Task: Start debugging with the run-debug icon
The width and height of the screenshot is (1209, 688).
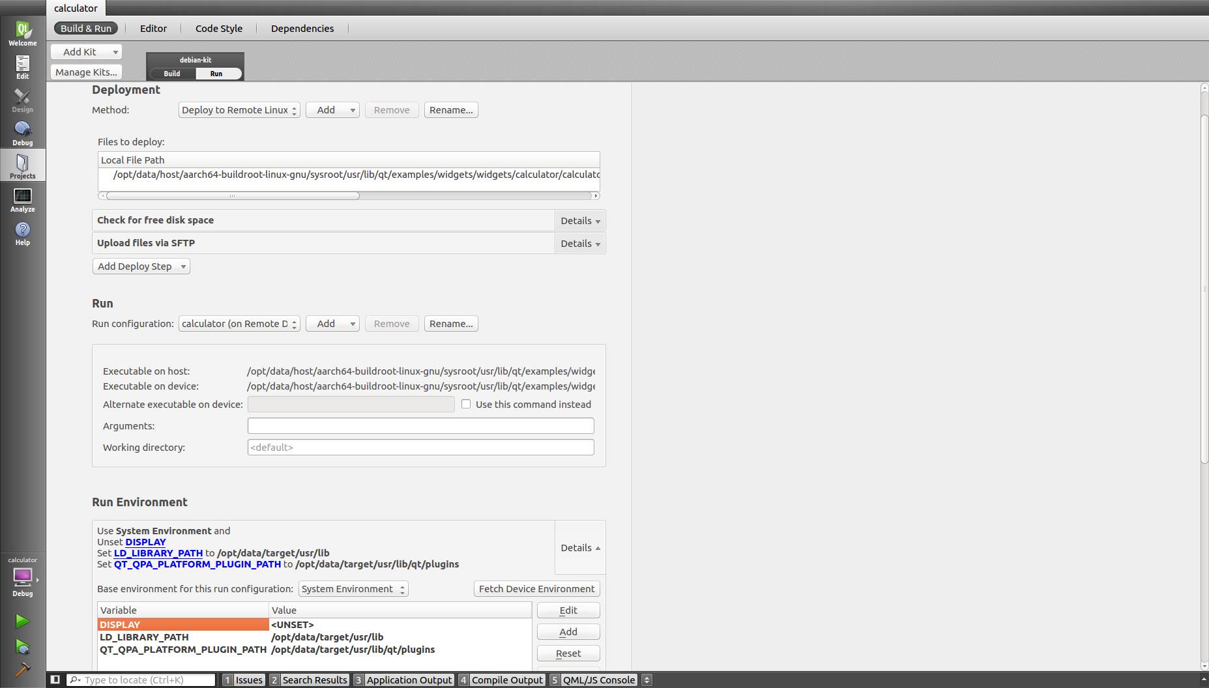Action: 22,646
